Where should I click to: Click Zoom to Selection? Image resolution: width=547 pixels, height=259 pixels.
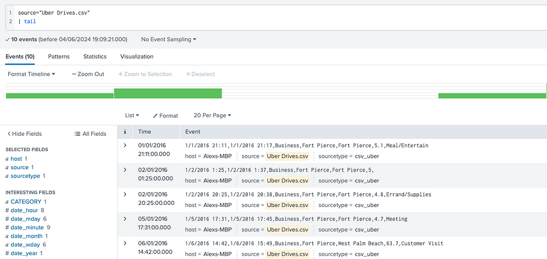point(145,74)
